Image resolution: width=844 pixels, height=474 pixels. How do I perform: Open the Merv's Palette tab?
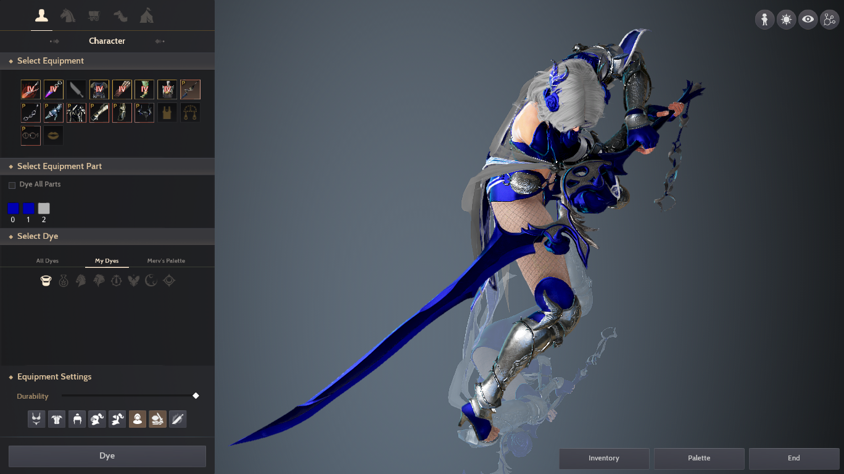tap(165, 260)
